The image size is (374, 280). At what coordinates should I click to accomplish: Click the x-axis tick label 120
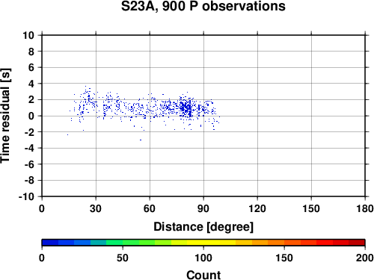[x=257, y=208]
